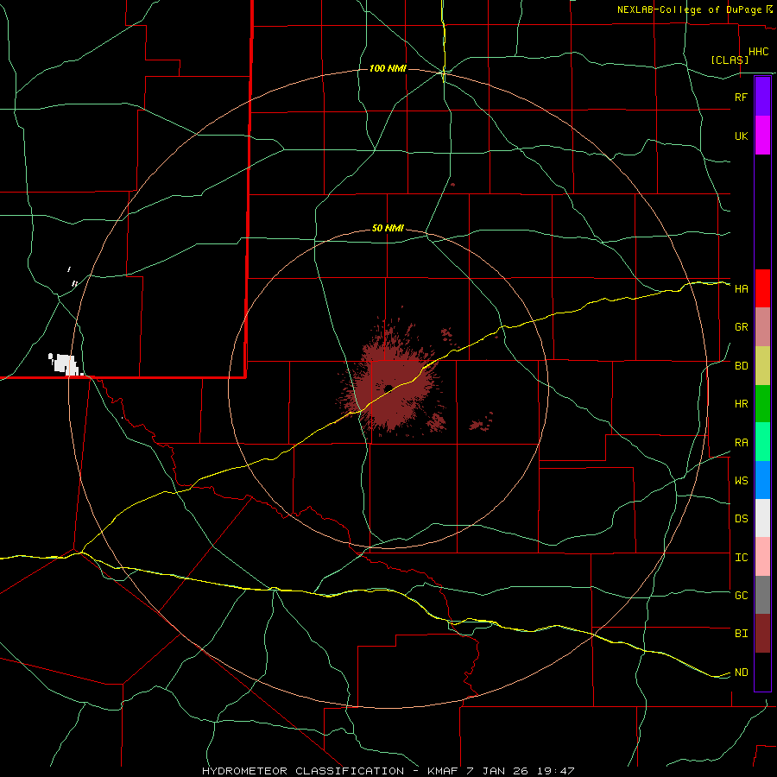Click the RA legend label
The height and width of the screenshot is (777, 777).
coord(741,443)
